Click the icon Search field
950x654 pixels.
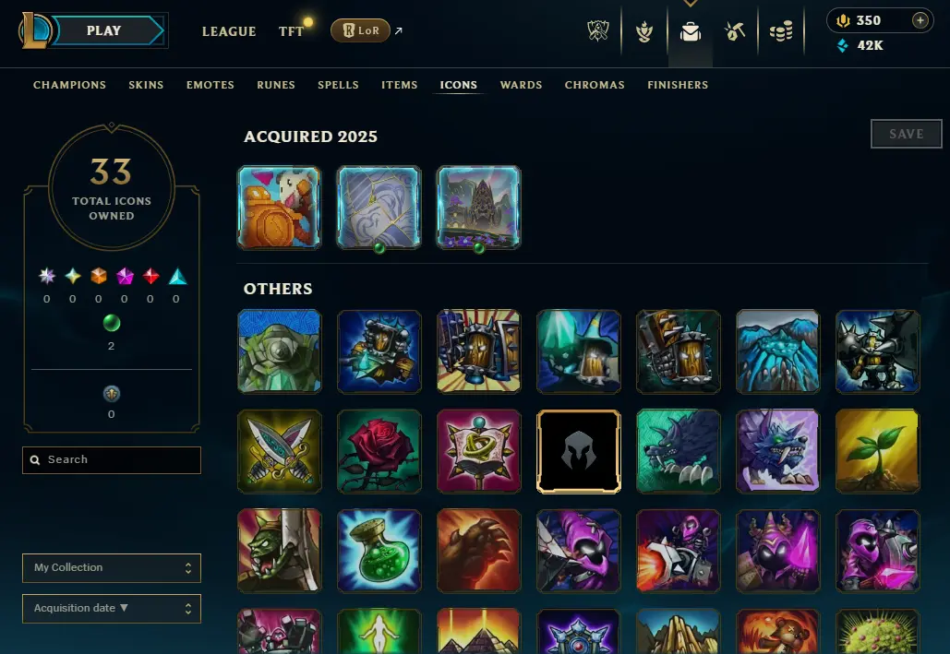coord(112,460)
